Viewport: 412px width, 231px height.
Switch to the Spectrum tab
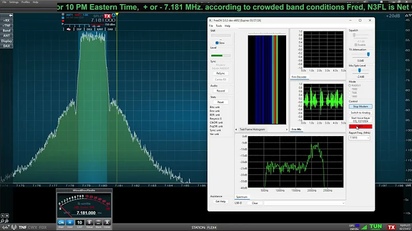241,197
